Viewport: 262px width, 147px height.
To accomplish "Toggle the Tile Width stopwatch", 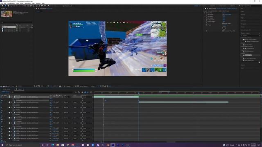I will coord(206,16).
